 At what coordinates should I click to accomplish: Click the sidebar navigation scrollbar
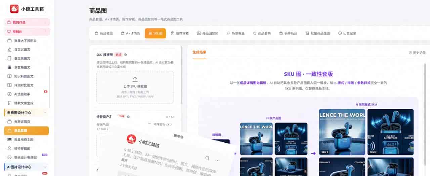coord(50,87)
